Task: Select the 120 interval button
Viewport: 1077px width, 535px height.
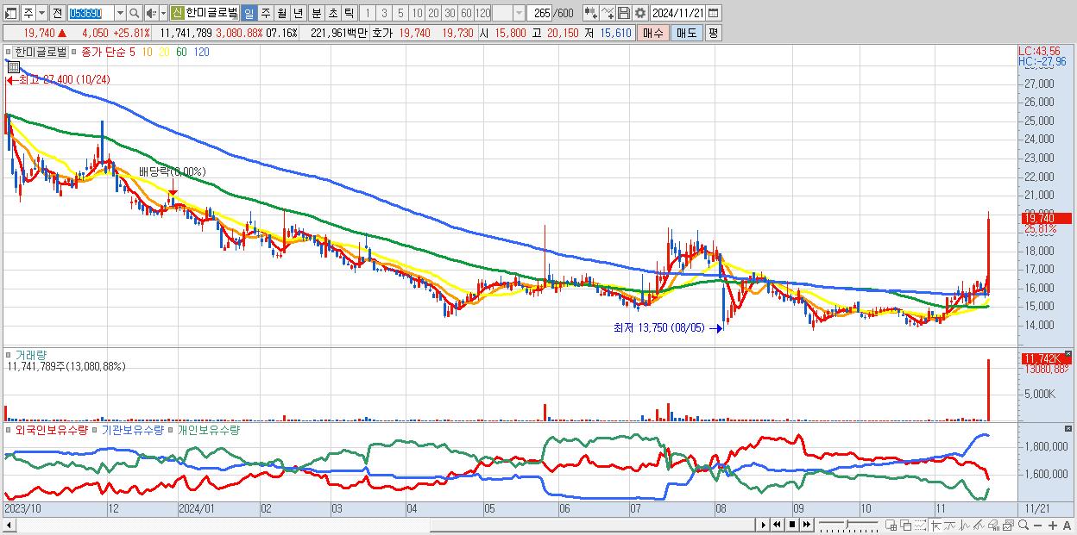Action: coord(482,13)
